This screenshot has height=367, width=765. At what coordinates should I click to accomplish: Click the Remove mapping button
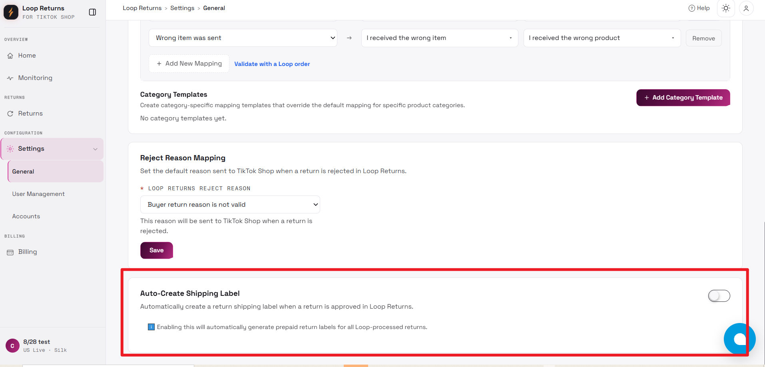pos(703,38)
